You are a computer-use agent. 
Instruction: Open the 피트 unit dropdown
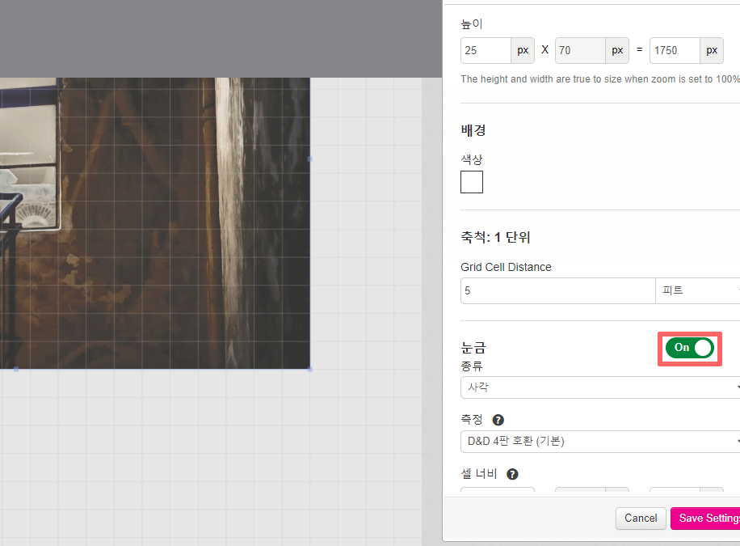coord(698,290)
